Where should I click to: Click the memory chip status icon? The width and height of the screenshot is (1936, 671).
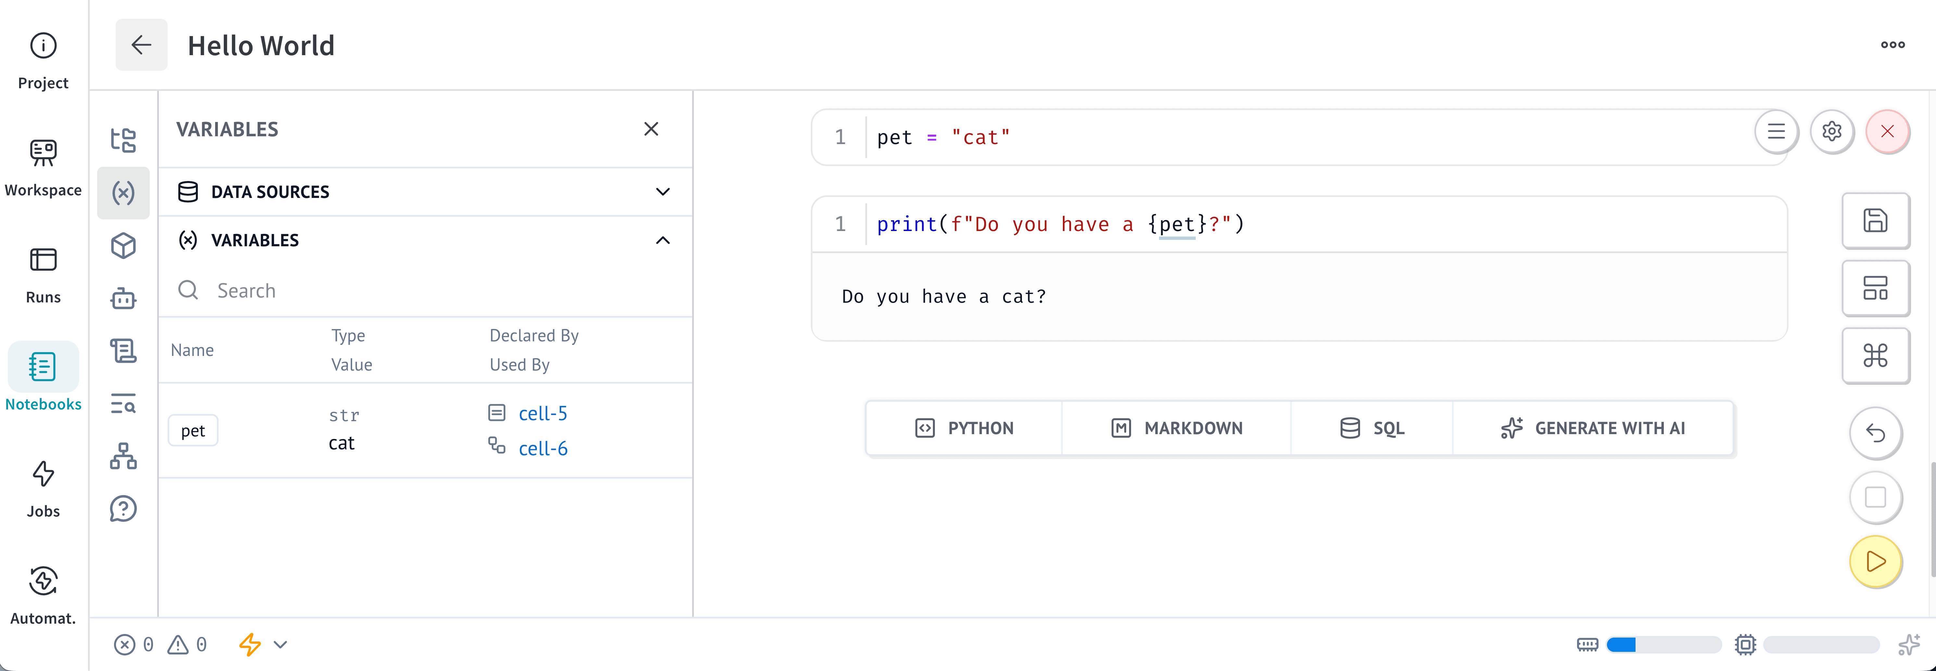(1587, 645)
